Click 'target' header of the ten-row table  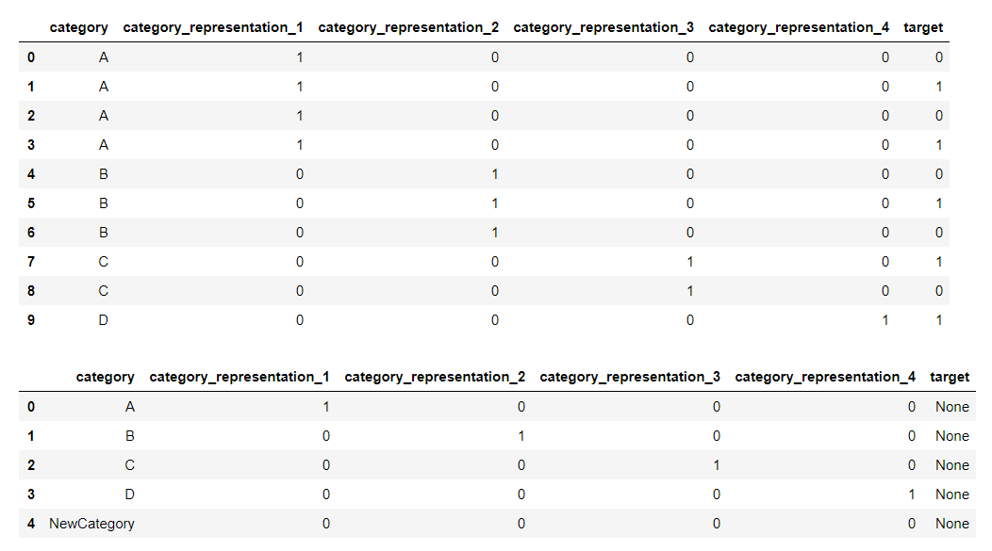(x=923, y=28)
